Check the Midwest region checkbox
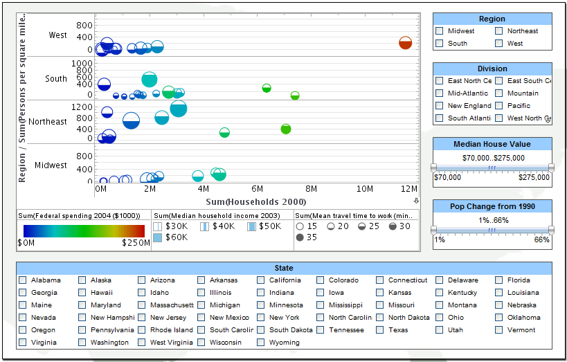 pos(440,31)
